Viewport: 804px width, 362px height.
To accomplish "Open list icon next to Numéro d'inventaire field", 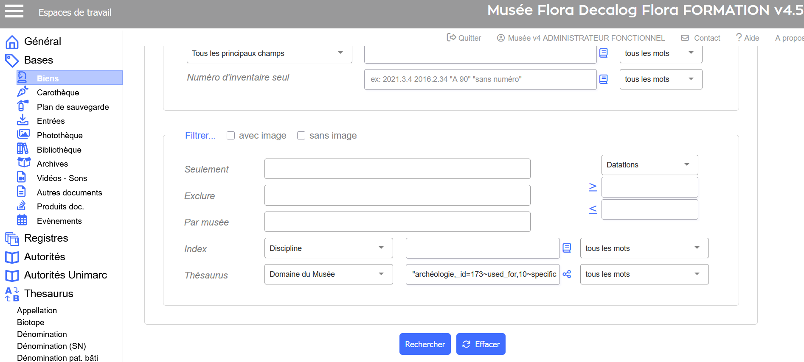I will (x=603, y=79).
